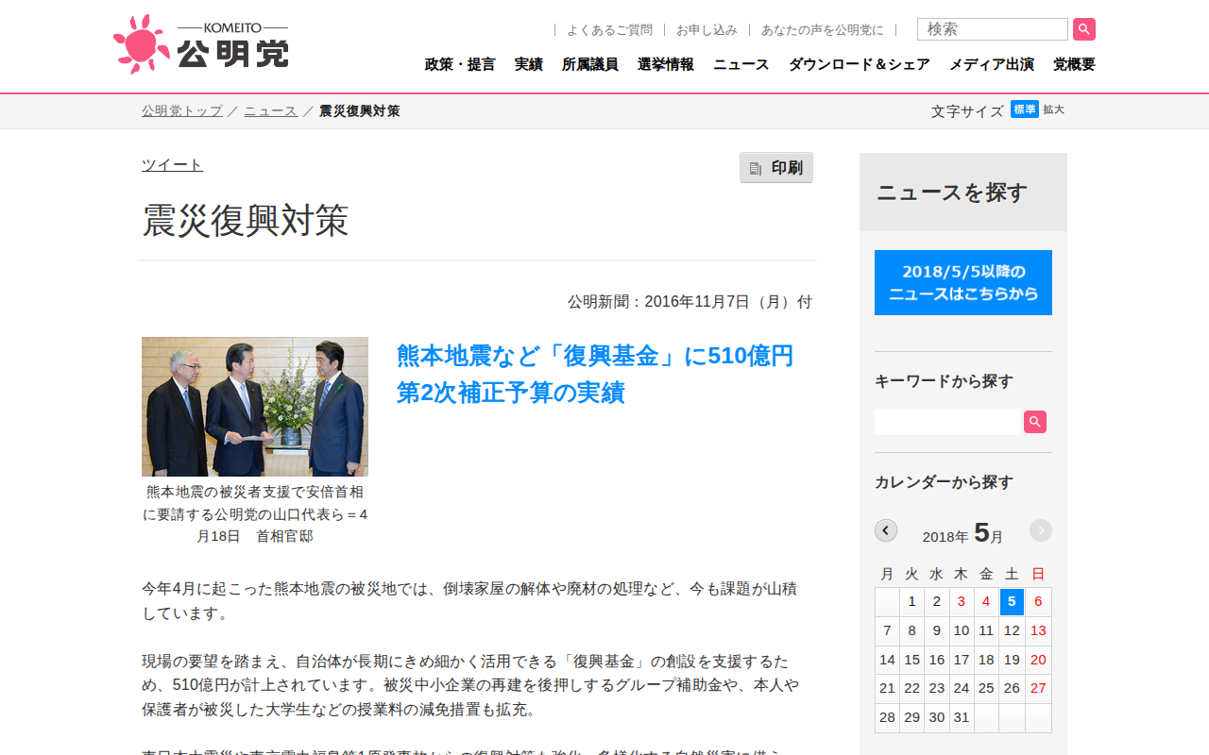Focus the keyword search input field
Viewport: 1209px width, 755px height.
pos(949,422)
